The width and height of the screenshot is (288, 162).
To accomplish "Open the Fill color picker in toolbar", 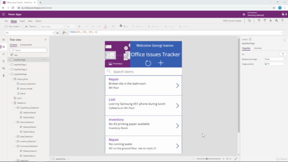I will click(x=123, y=27).
